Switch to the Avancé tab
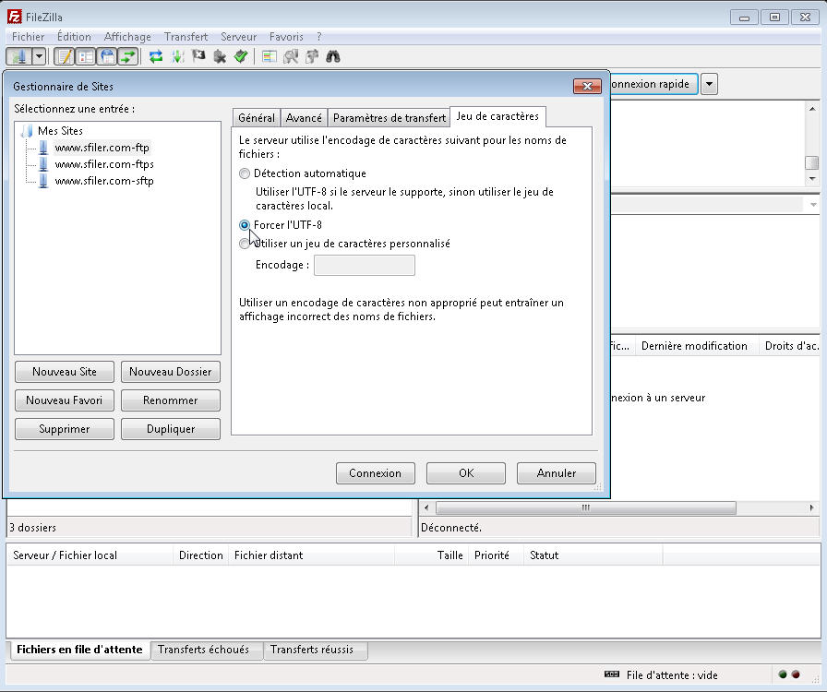827x692 pixels. pyautogui.click(x=304, y=117)
